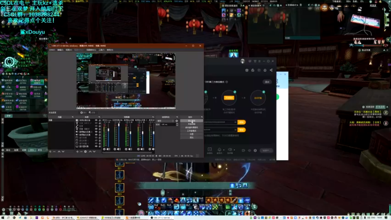391x220 pixels.
Task: Adjust the third mixer channel volume fader
Action: [130, 132]
